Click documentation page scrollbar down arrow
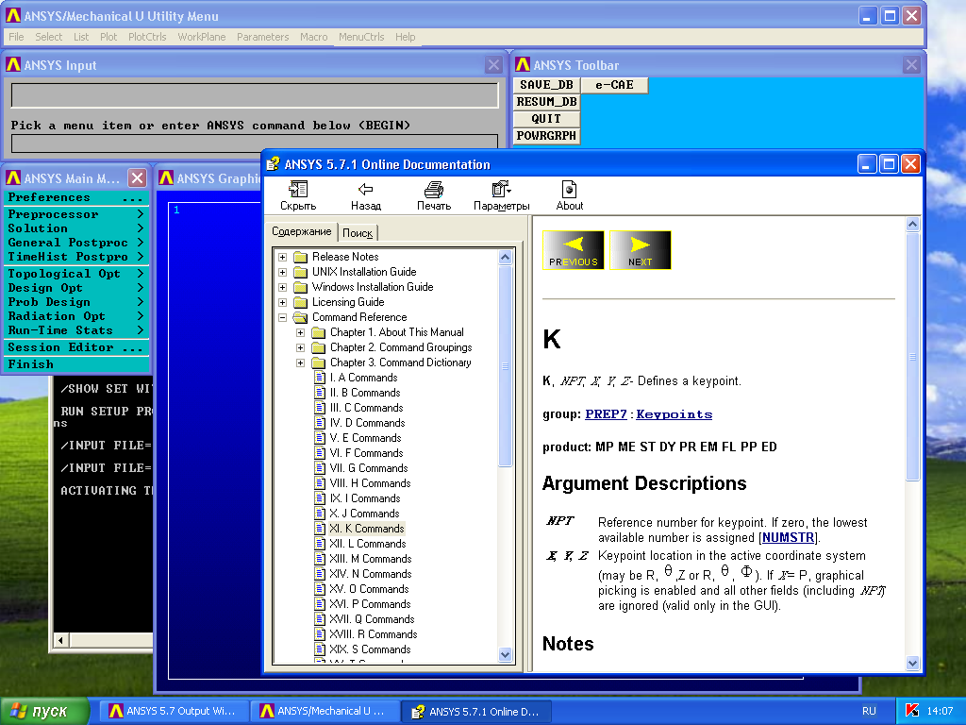This screenshot has height=725, width=966. click(912, 664)
